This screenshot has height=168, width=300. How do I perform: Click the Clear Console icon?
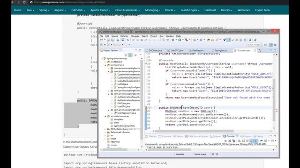(239, 141)
